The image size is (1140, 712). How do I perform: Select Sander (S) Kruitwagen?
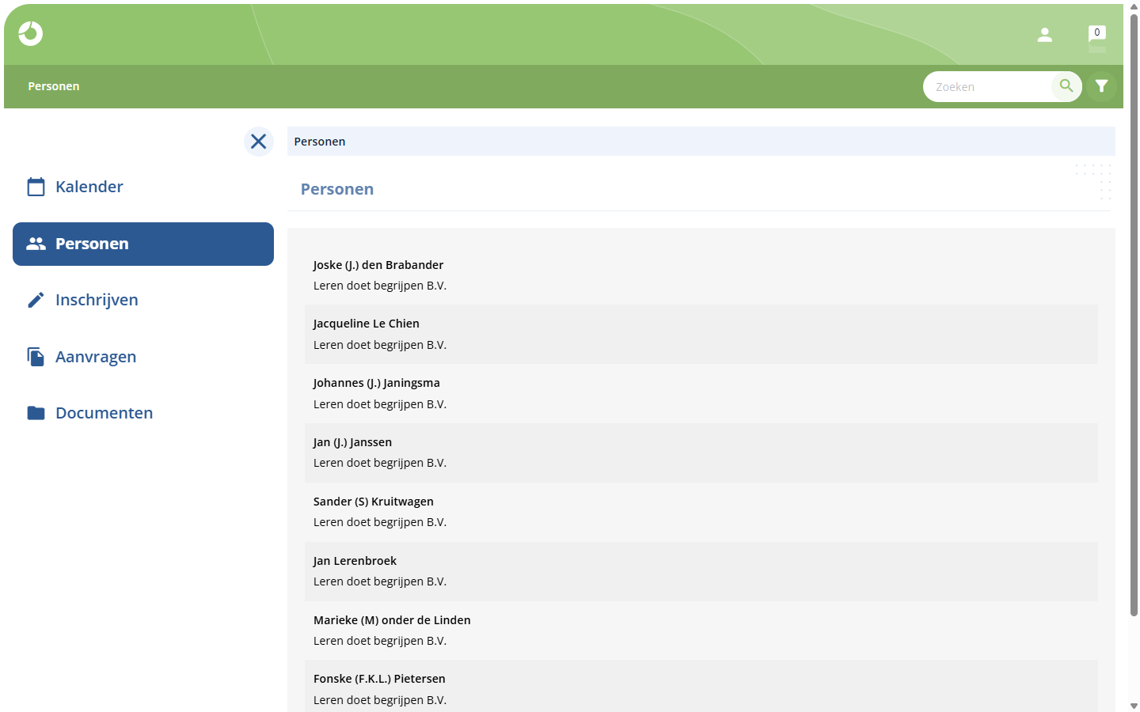coord(701,512)
